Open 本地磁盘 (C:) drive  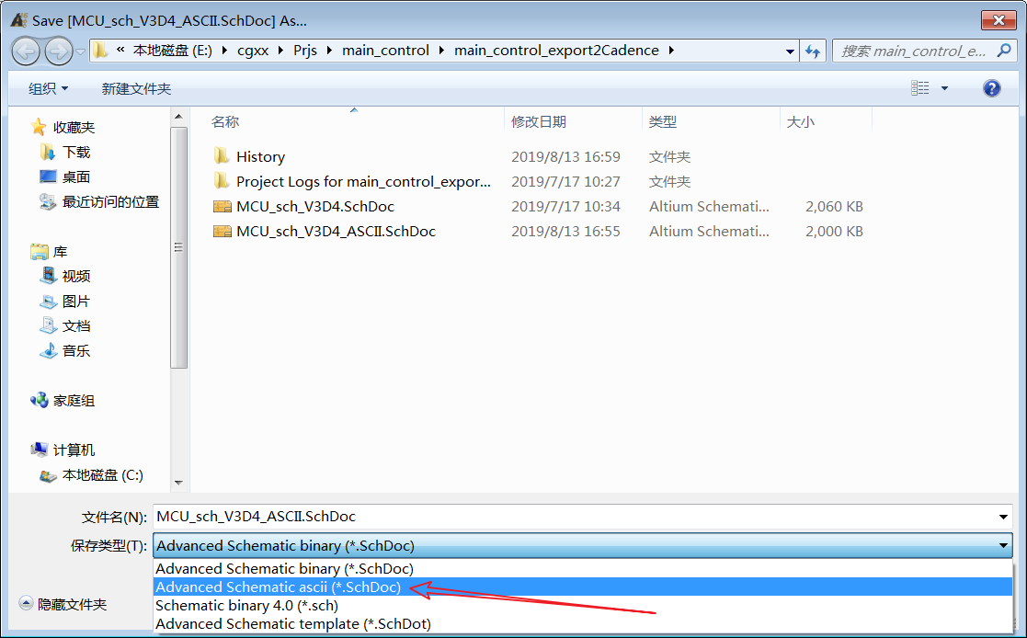(x=92, y=475)
